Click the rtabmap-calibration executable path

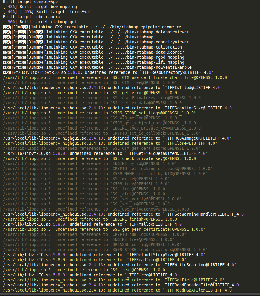[144, 47]
